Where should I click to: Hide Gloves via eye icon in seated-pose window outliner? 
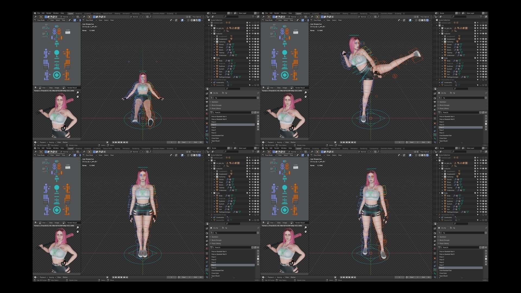click(x=253, y=44)
